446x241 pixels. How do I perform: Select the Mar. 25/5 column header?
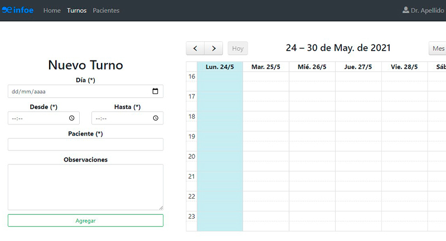pyautogui.click(x=266, y=67)
